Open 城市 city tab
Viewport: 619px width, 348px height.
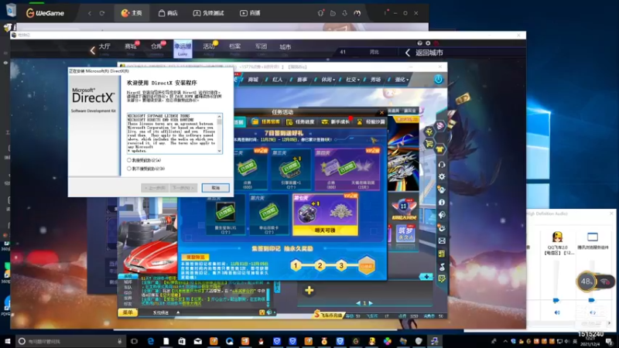(286, 47)
